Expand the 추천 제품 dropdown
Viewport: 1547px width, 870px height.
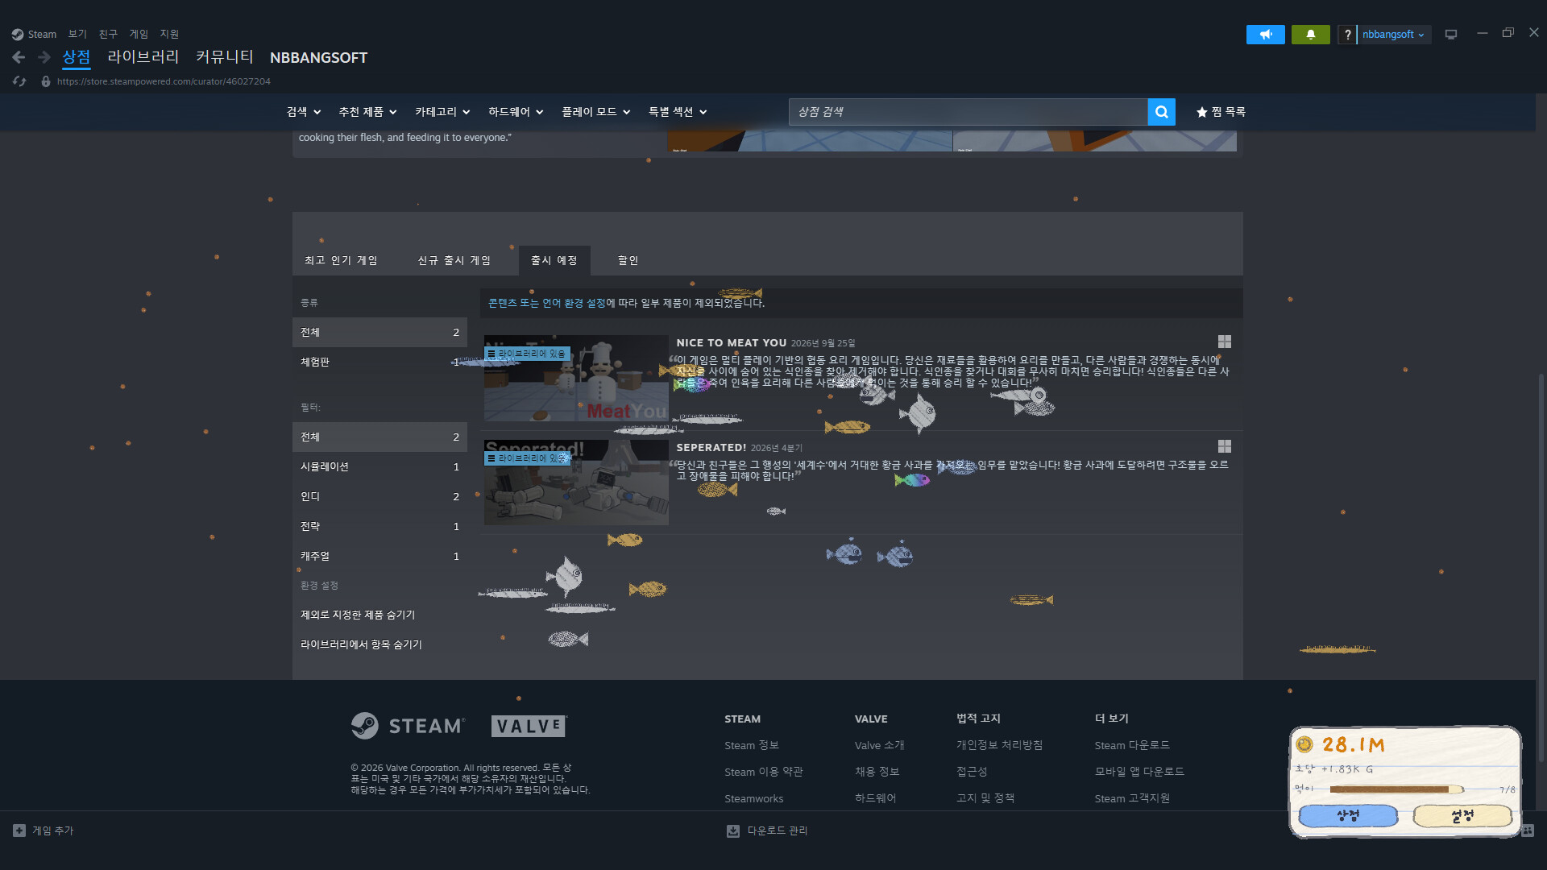367,112
